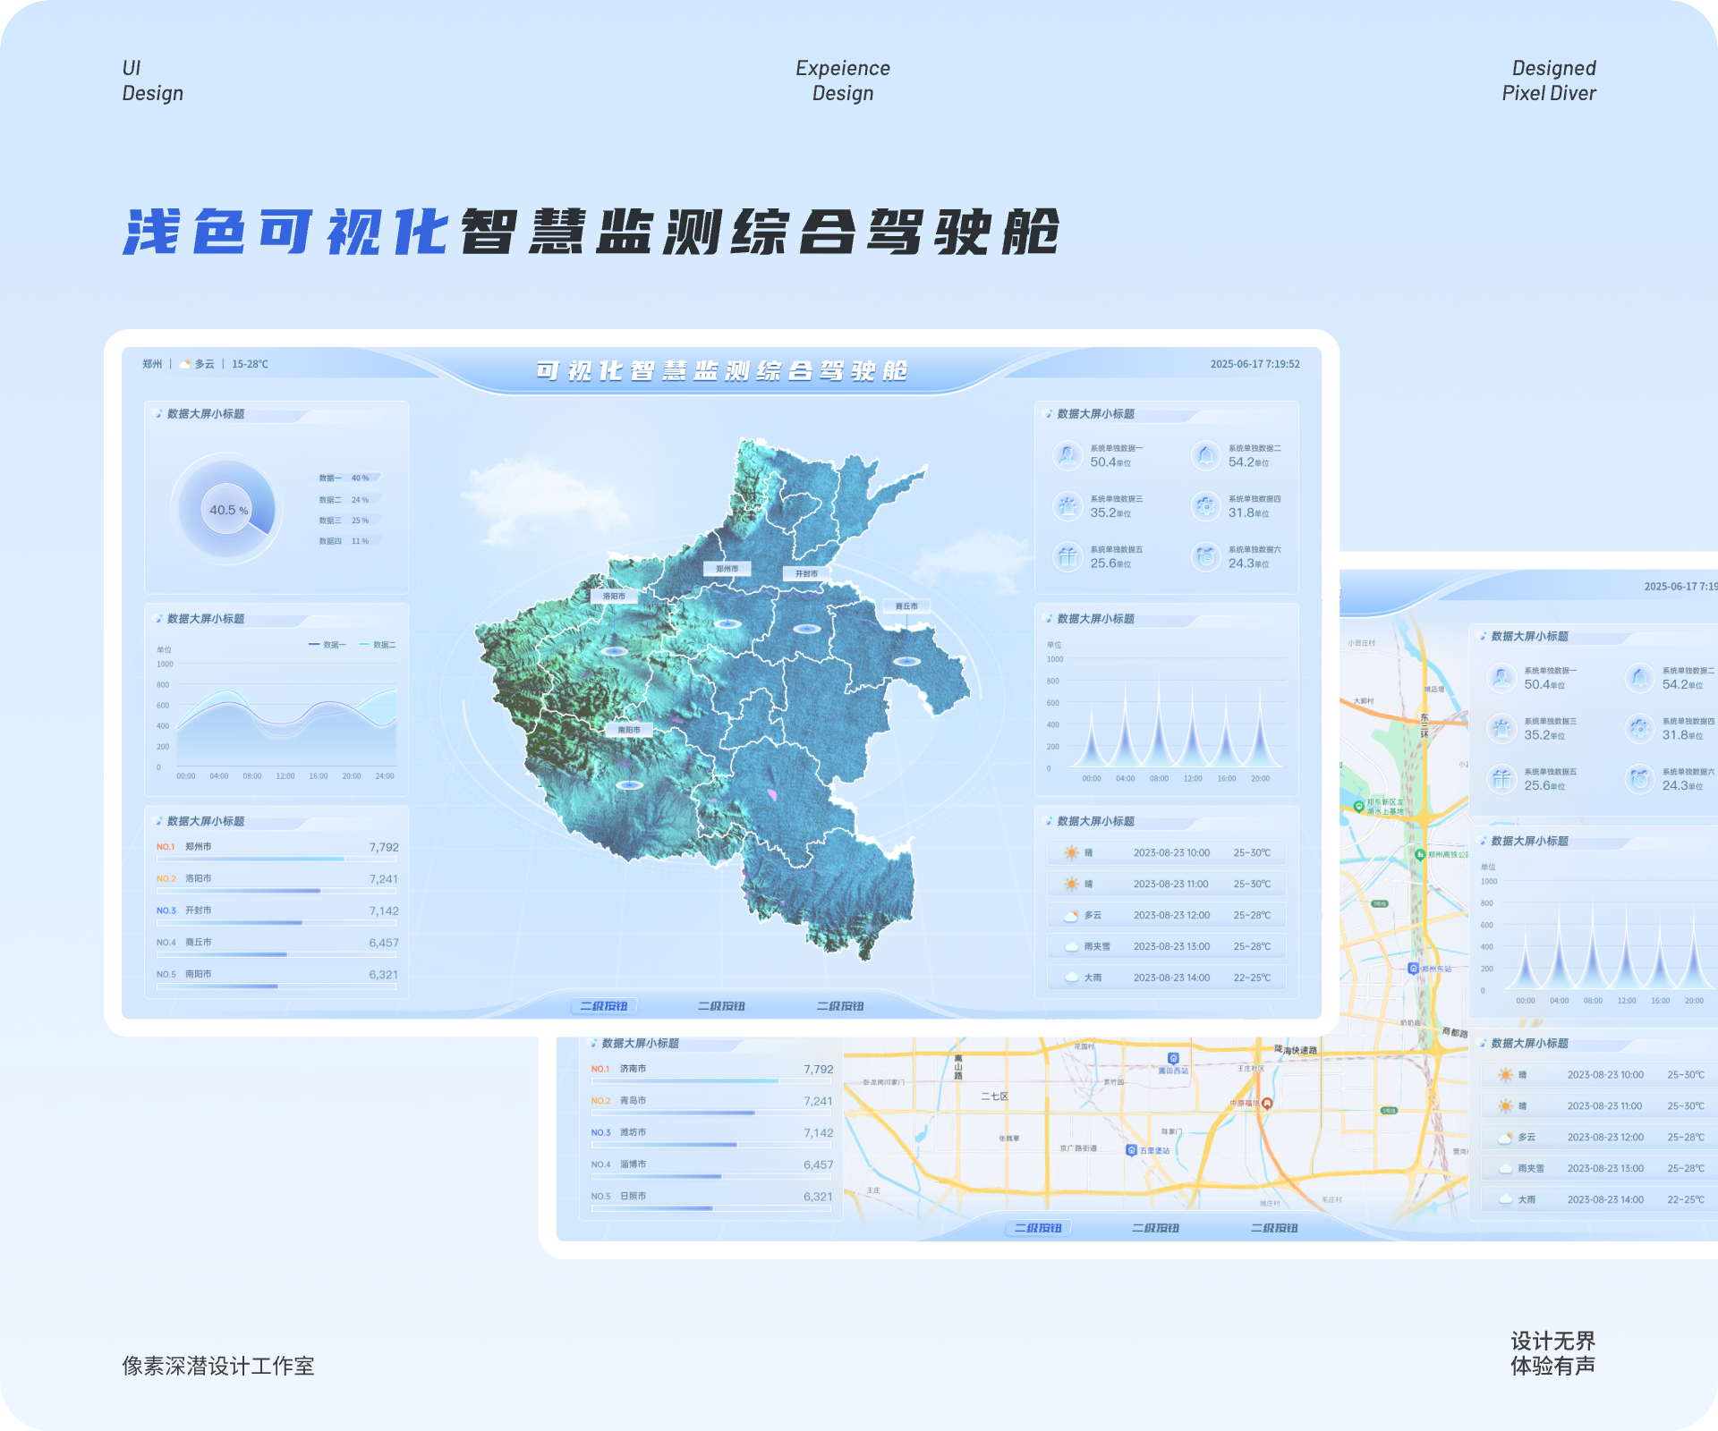Click the rain icon in the back dashboard 大雨 row
1718x1431 pixels.
click(1506, 1199)
